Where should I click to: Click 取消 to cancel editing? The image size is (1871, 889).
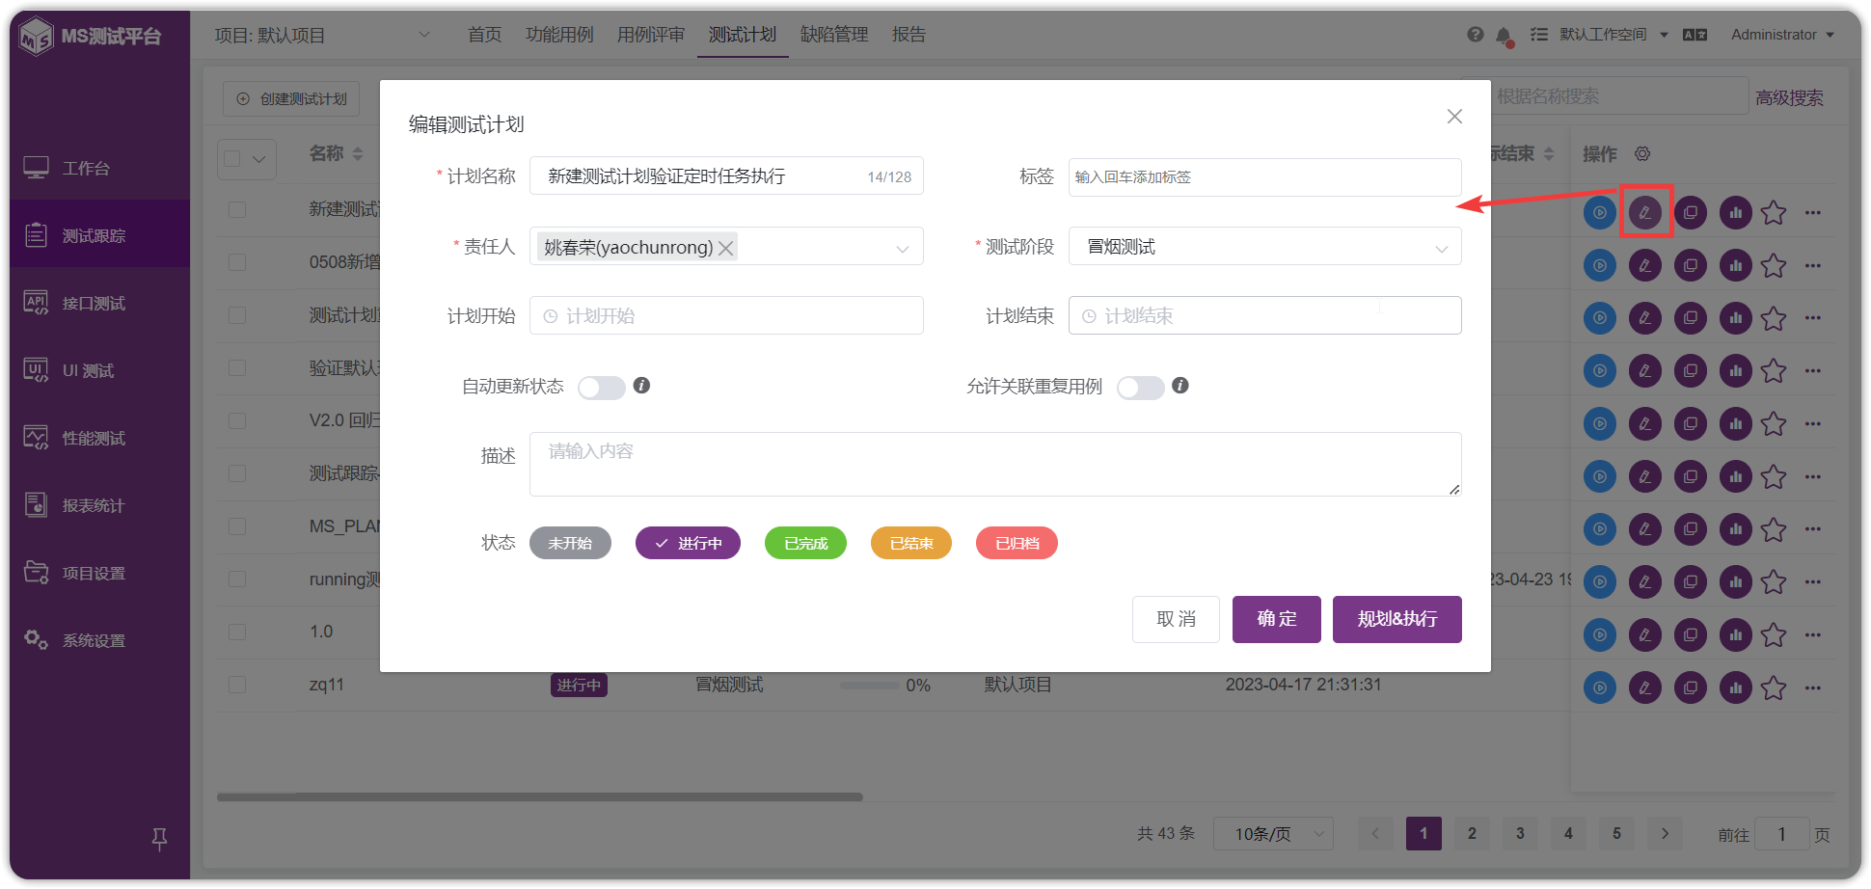pos(1176,619)
